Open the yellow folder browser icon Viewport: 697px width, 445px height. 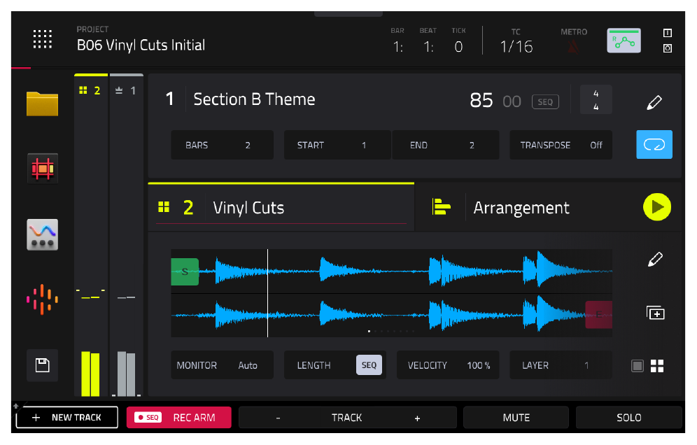(x=42, y=104)
